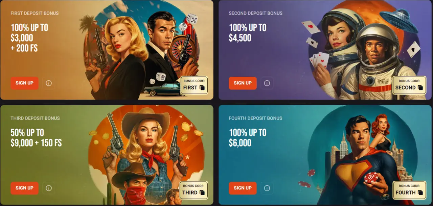The height and width of the screenshot is (206, 433).
Task: Sign up for the Third Deposit Bonus
Action: tap(24, 188)
